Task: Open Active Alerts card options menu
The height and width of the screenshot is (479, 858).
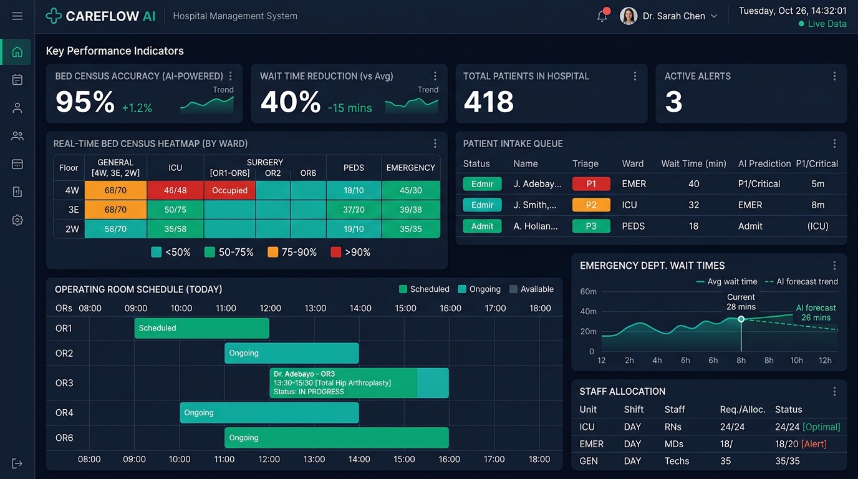Action: click(834, 76)
